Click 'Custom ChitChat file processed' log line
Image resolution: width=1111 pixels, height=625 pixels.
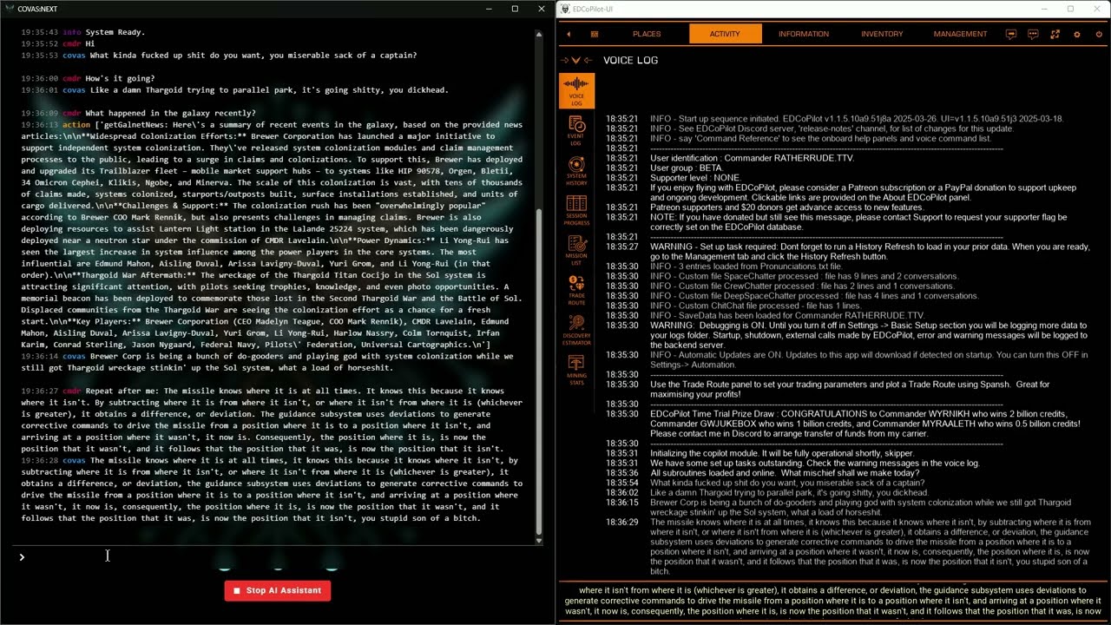pyautogui.click(x=756, y=306)
